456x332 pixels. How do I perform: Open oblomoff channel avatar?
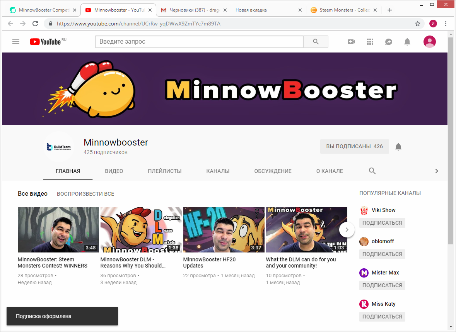[x=364, y=241]
